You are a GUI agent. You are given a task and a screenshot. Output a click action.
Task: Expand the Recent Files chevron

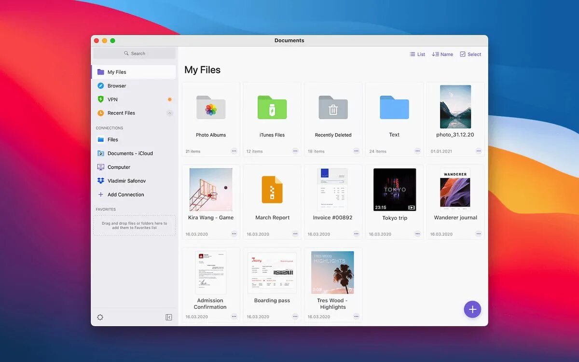(169, 113)
